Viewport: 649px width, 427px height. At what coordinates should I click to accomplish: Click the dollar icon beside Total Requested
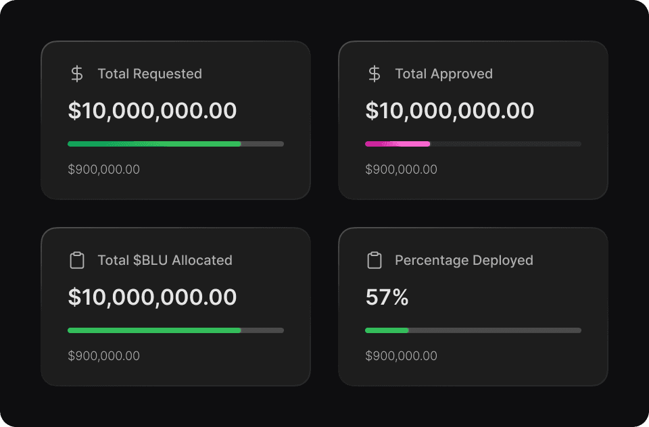pos(77,74)
